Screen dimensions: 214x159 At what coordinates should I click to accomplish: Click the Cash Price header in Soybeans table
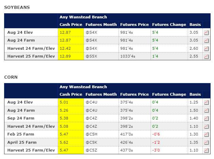coord(71,25)
